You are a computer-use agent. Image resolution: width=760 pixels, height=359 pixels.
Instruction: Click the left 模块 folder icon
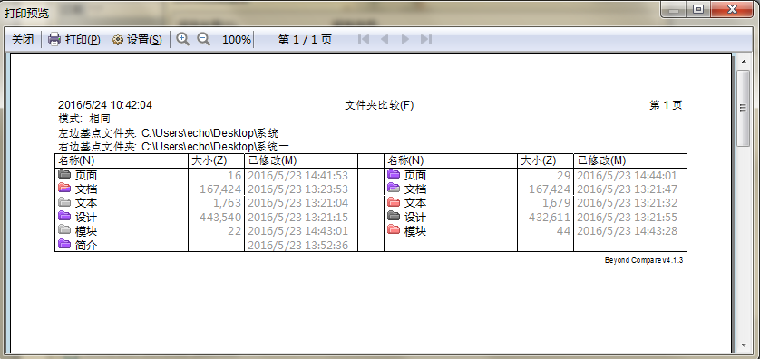click(64, 230)
